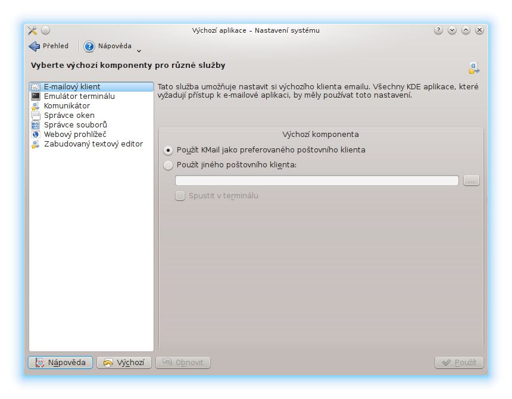The height and width of the screenshot is (399, 512).
Task: Click the heading 'Vyberte výchozí komponenty pro různé služby'
Action: pos(128,66)
